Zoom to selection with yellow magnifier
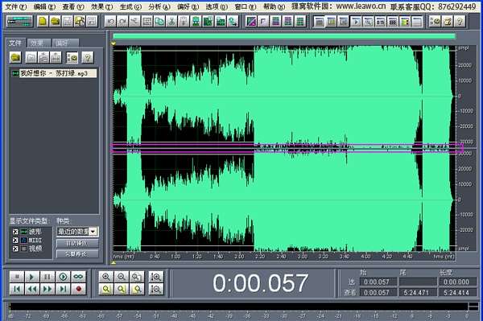The width and height of the screenshot is (483, 321). coord(106,289)
